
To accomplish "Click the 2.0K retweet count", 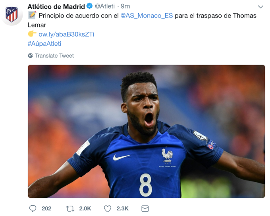I will (85, 208).
